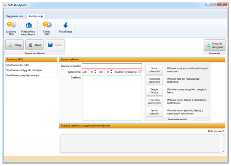Click Edycja szablonu panel header

click(142, 60)
